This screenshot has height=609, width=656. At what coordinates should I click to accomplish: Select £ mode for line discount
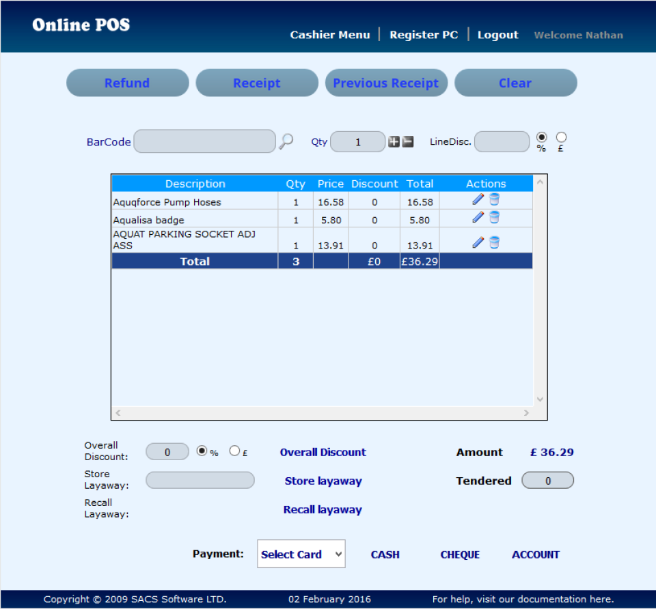(561, 138)
